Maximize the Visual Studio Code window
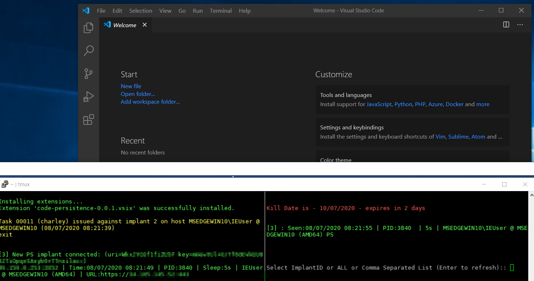The width and height of the screenshot is (534, 281). pyautogui.click(x=501, y=10)
